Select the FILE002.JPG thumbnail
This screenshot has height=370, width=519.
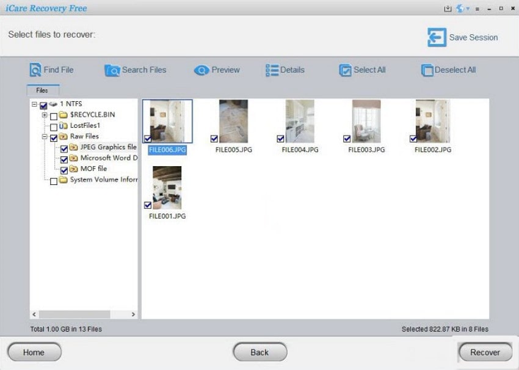point(433,121)
